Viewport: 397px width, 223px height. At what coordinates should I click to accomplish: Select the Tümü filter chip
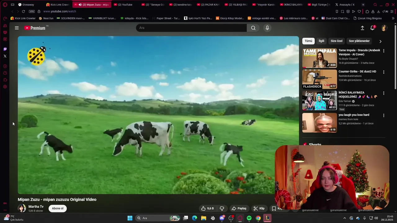coord(308,41)
